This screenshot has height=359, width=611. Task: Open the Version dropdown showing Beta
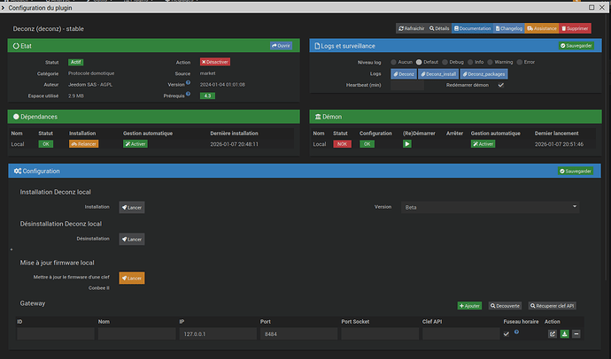[489, 207]
